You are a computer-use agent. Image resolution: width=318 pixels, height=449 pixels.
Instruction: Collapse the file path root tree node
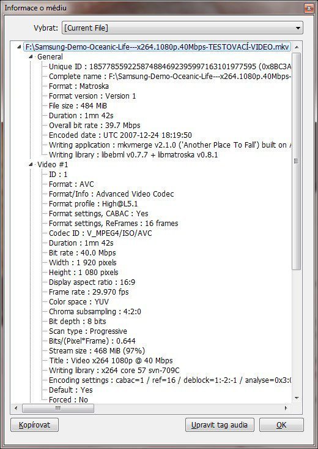click(19, 47)
